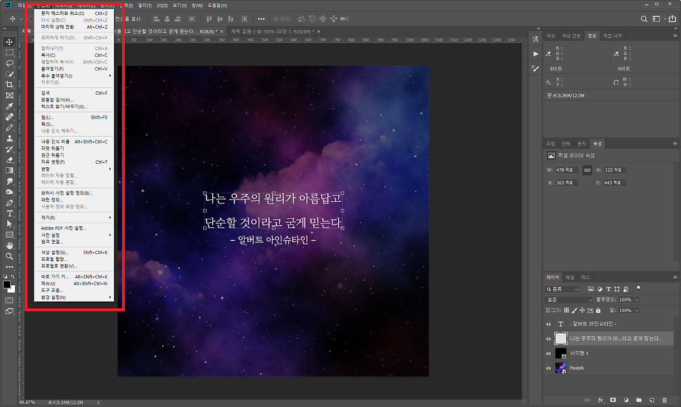Select the Hand tool
681x407 pixels.
click(10, 245)
